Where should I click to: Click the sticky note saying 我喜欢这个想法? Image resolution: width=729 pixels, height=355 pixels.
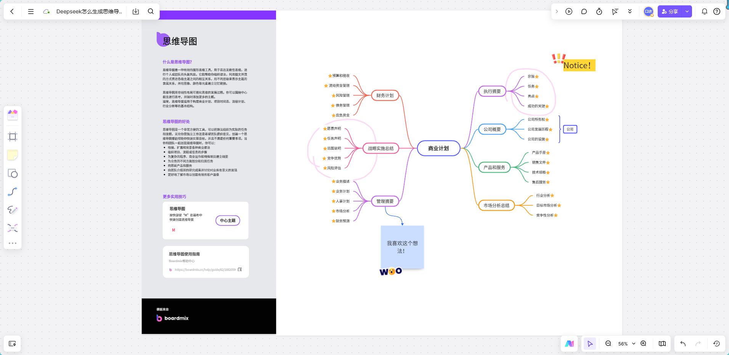[x=402, y=247]
